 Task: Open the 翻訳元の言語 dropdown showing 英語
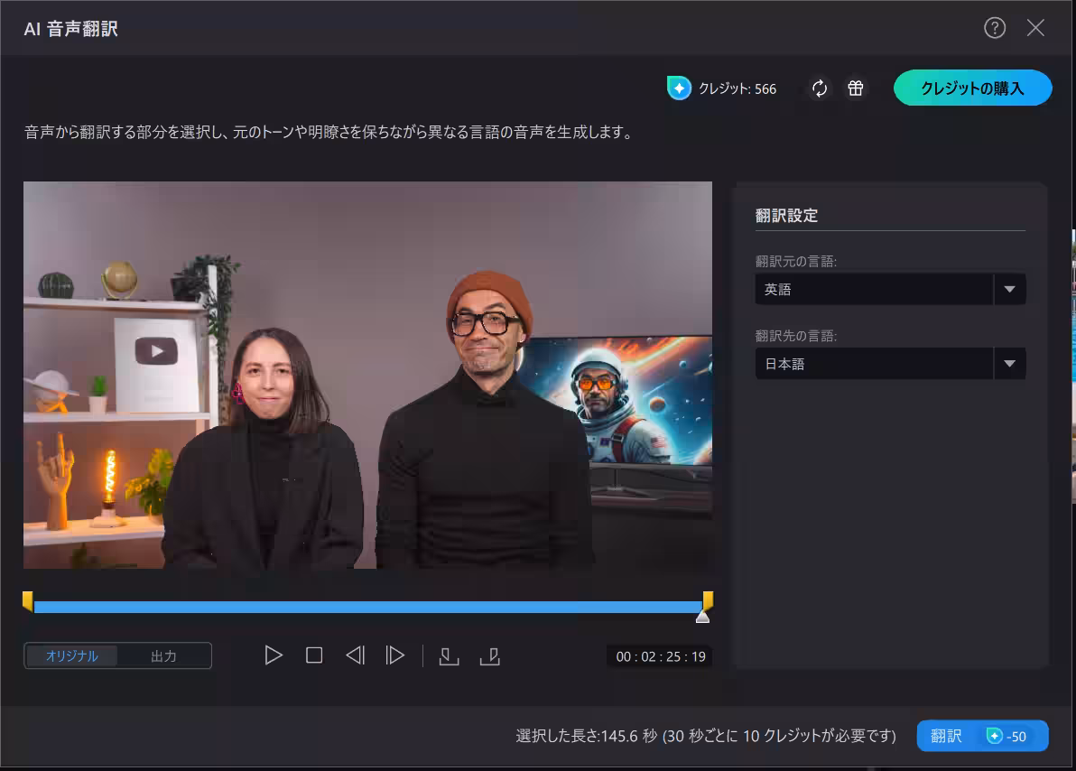pos(876,289)
